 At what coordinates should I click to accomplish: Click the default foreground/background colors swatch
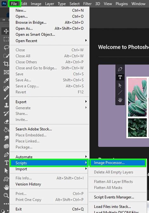[3, 211]
